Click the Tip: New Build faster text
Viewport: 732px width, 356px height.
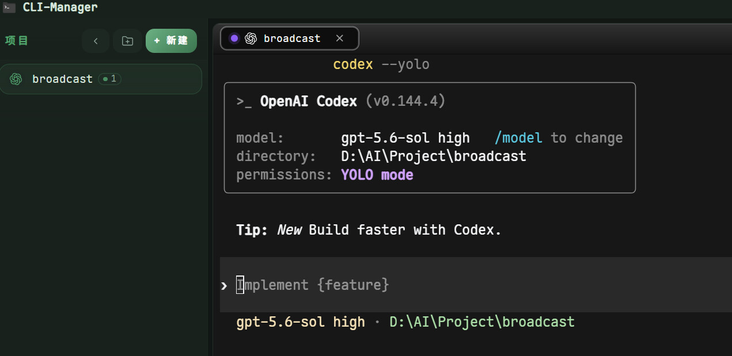click(x=369, y=230)
